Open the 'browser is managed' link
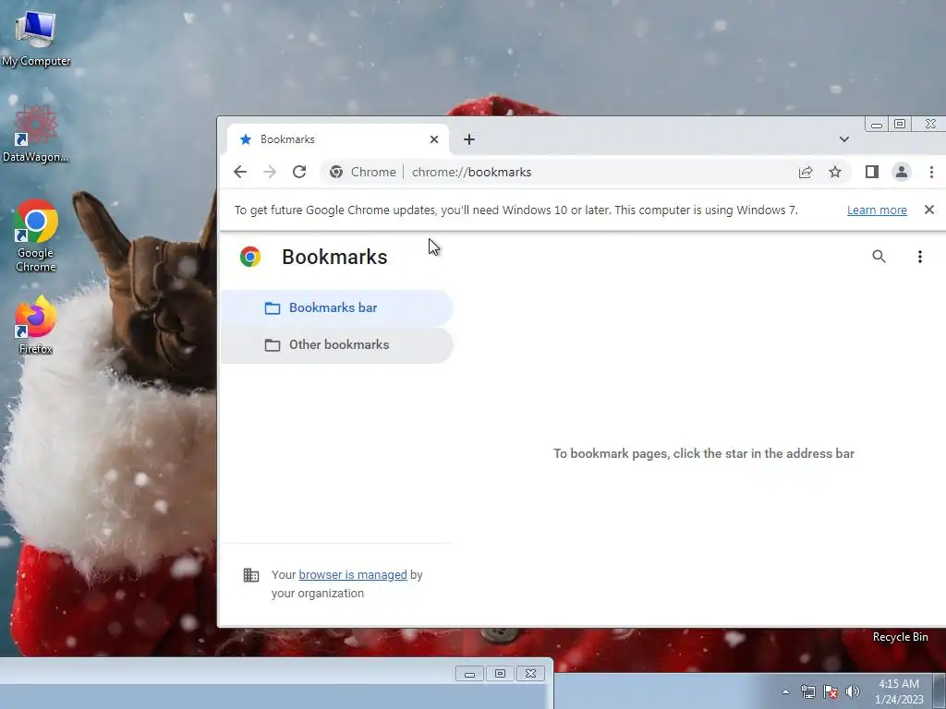This screenshot has height=709, width=946. [353, 574]
